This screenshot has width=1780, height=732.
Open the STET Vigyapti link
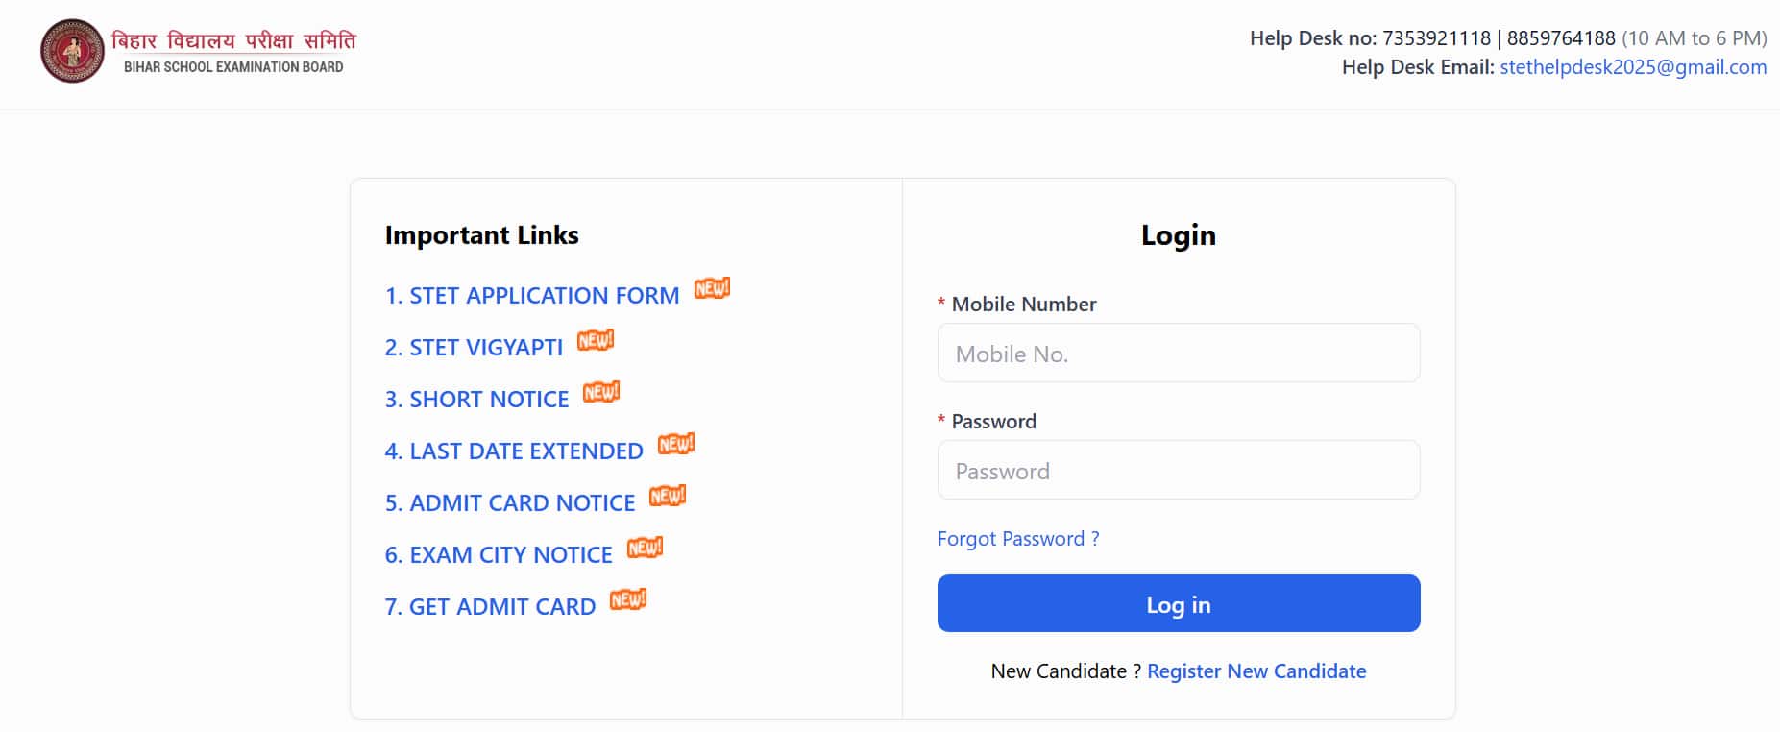click(x=474, y=348)
